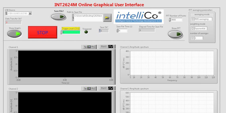Click the FFT Number of Points field showing 4000

pyautogui.click(x=177, y=20)
